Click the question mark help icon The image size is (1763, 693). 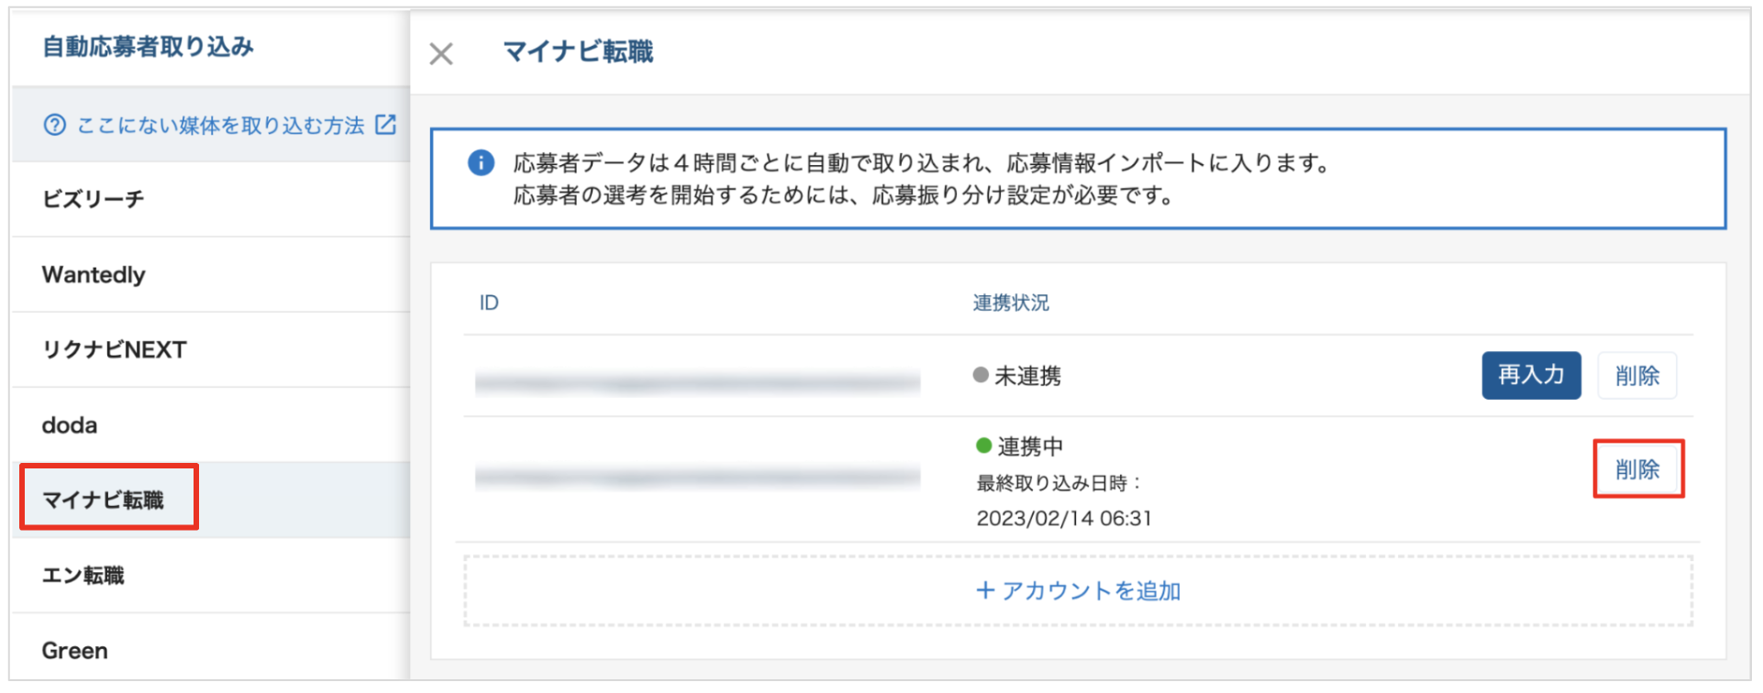(x=55, y=125)
